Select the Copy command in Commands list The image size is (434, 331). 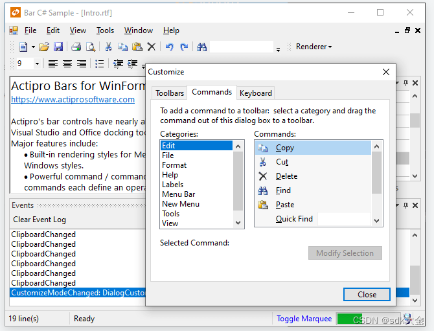click(x=313, y=148)
